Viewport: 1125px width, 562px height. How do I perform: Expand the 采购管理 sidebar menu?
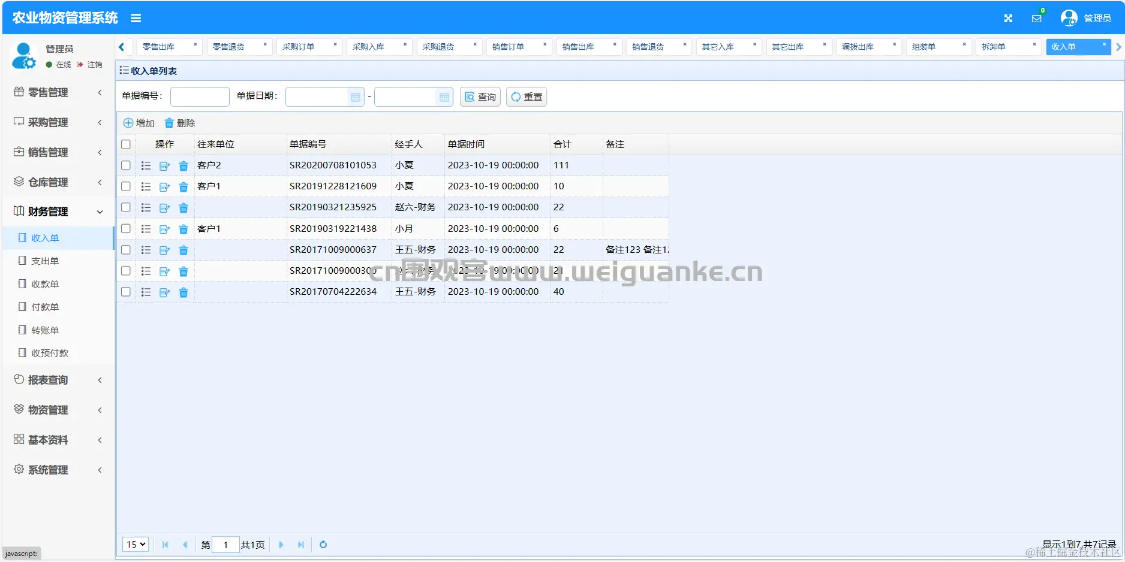(58, 122)
